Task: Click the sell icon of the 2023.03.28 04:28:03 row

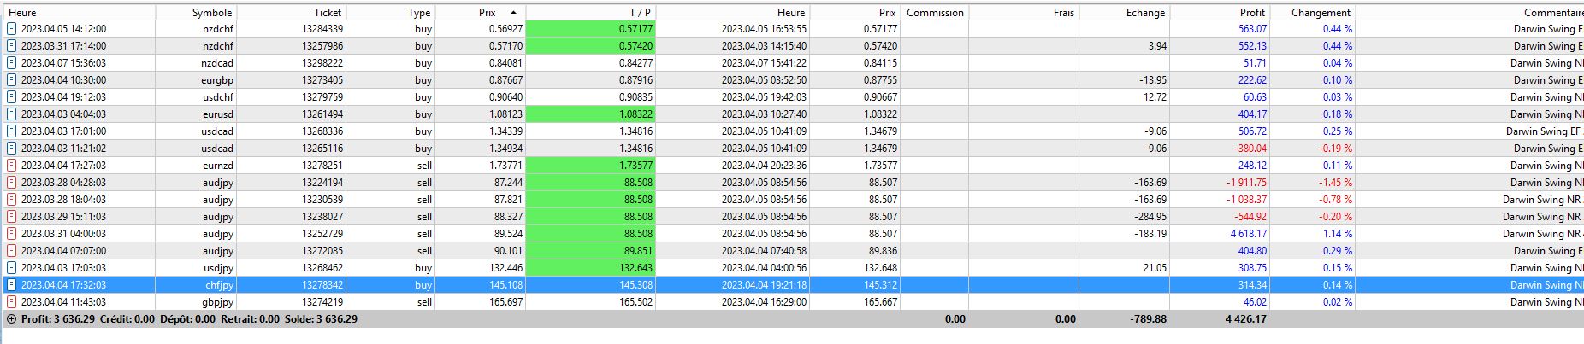Action: tap(12, 183)
